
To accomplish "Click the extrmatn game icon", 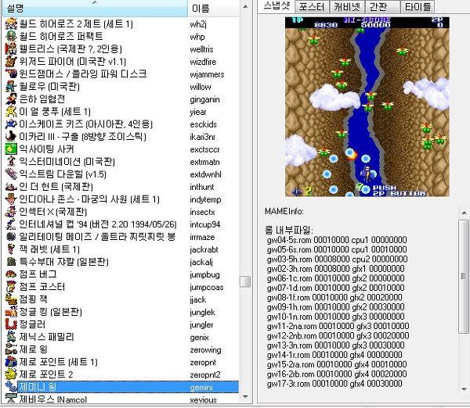I will click(x=11, y=162).
